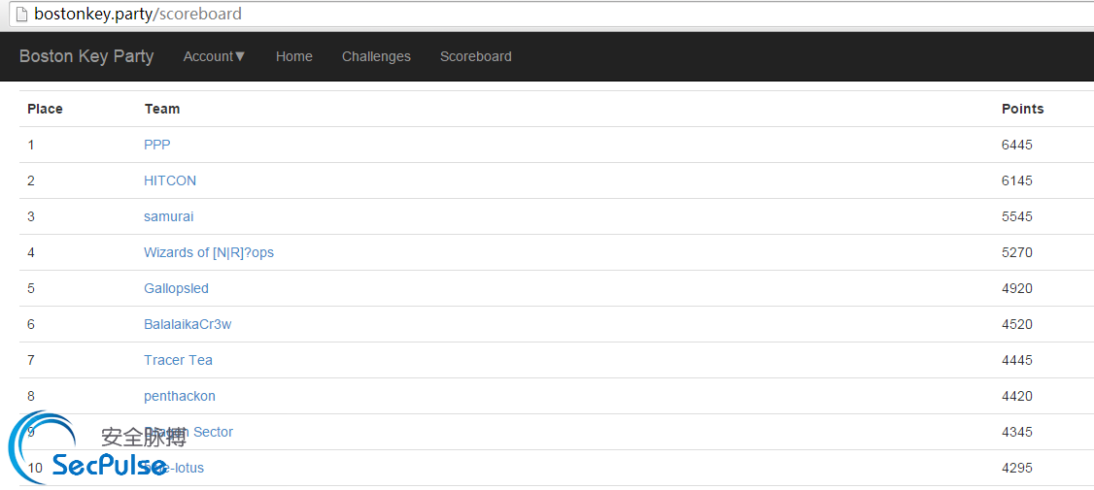Open the penthackon team link
Image resolution: width=1094 pixels, height=490 pixels.
(x=180, y=396)
